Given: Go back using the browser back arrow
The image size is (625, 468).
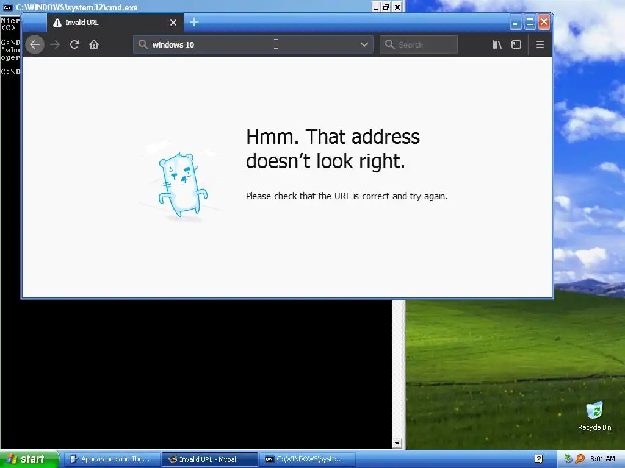Looking at the screenshot, I should [x=35, y=44].
